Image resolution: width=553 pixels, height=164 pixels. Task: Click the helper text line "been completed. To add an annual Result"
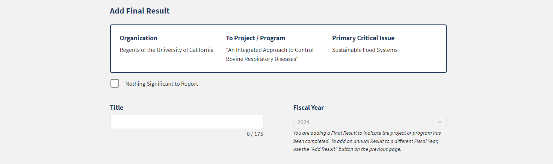pos(366,141)
